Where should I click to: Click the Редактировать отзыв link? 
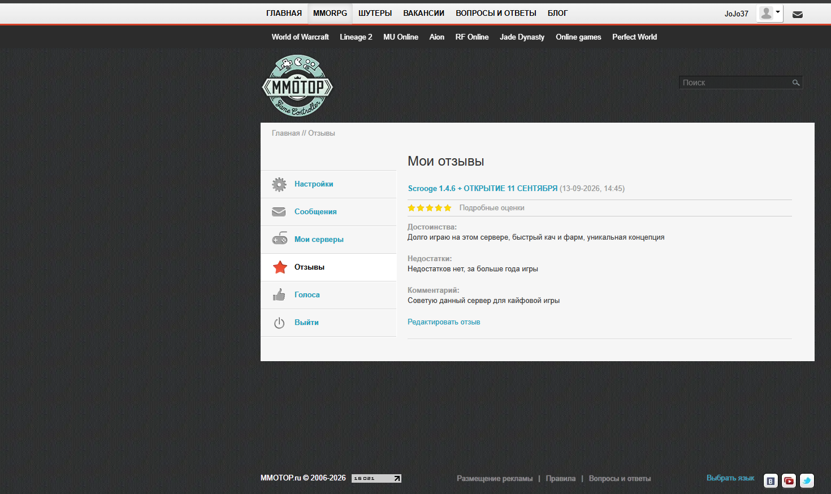(444, 322)
